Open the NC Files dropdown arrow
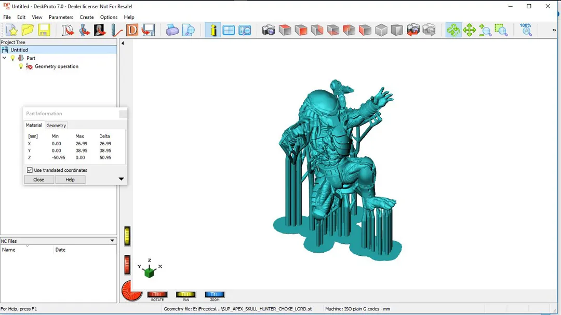 (x=112, y=241)
